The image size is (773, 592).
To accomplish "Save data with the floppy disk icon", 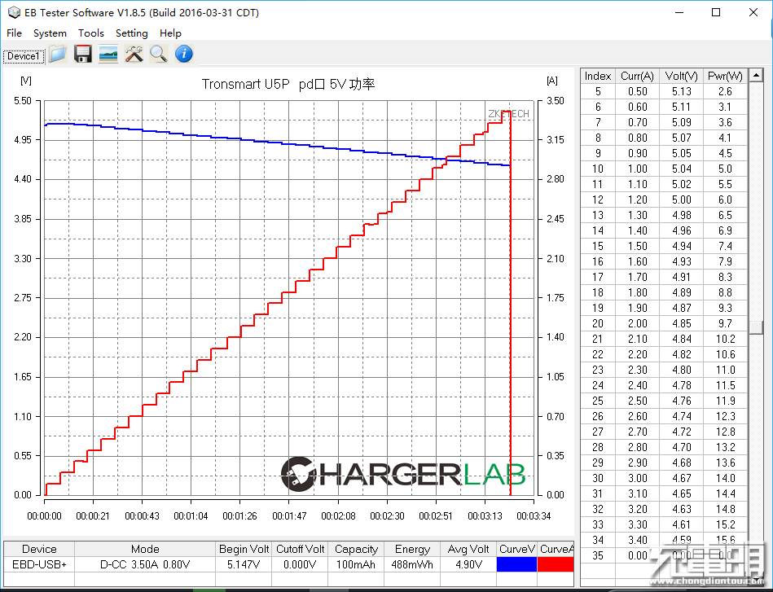I will click(83, 55).
